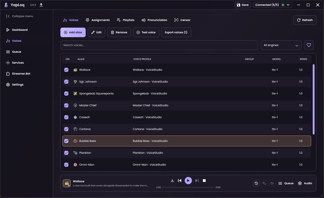Uncheck the Spongebob Squarepants checkbox

click(x=66, y=94)
